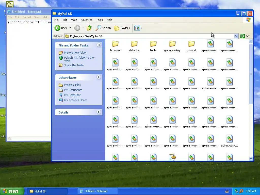Open the Help menu in MyPal 68 window
The width and height of the screenshot is (260, 195).
coord(109,20)
